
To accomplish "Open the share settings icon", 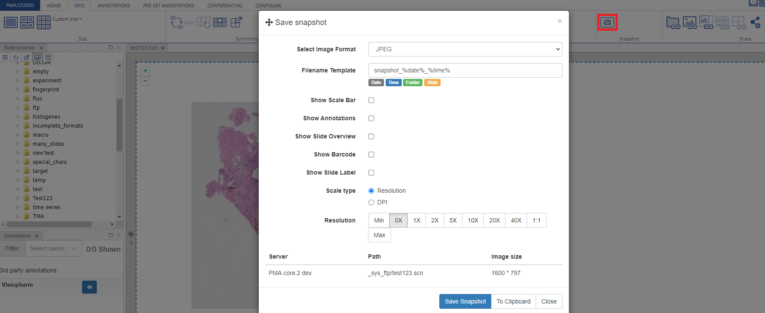I will point(755,22).
